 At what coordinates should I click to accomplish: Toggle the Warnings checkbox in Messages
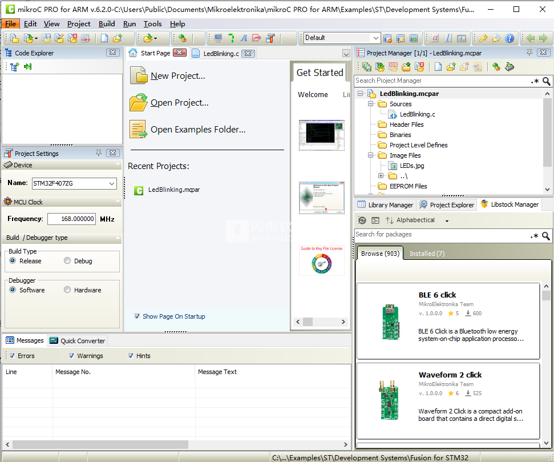tap(71, 356)
